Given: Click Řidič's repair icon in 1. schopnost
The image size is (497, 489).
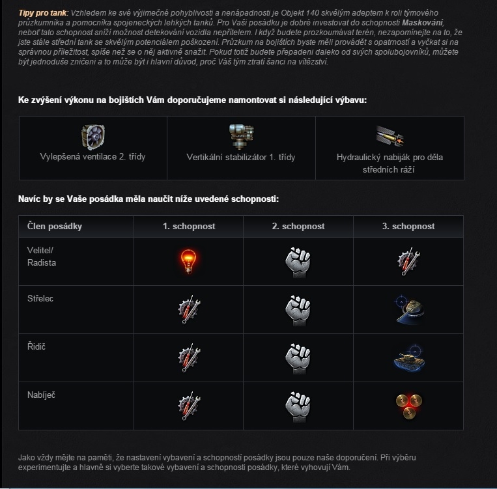Looking at the screenshot, I should point(189,358).
